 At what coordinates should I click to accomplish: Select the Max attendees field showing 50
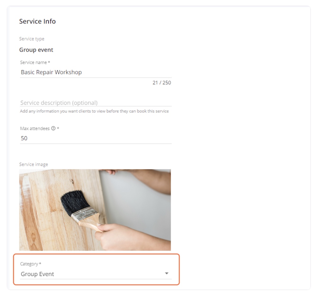pos(95,138)
